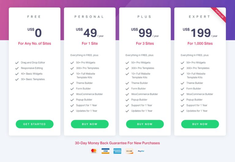Click the Visa payment icon
This screenshot has width=235, height=162.
point(106,151)
